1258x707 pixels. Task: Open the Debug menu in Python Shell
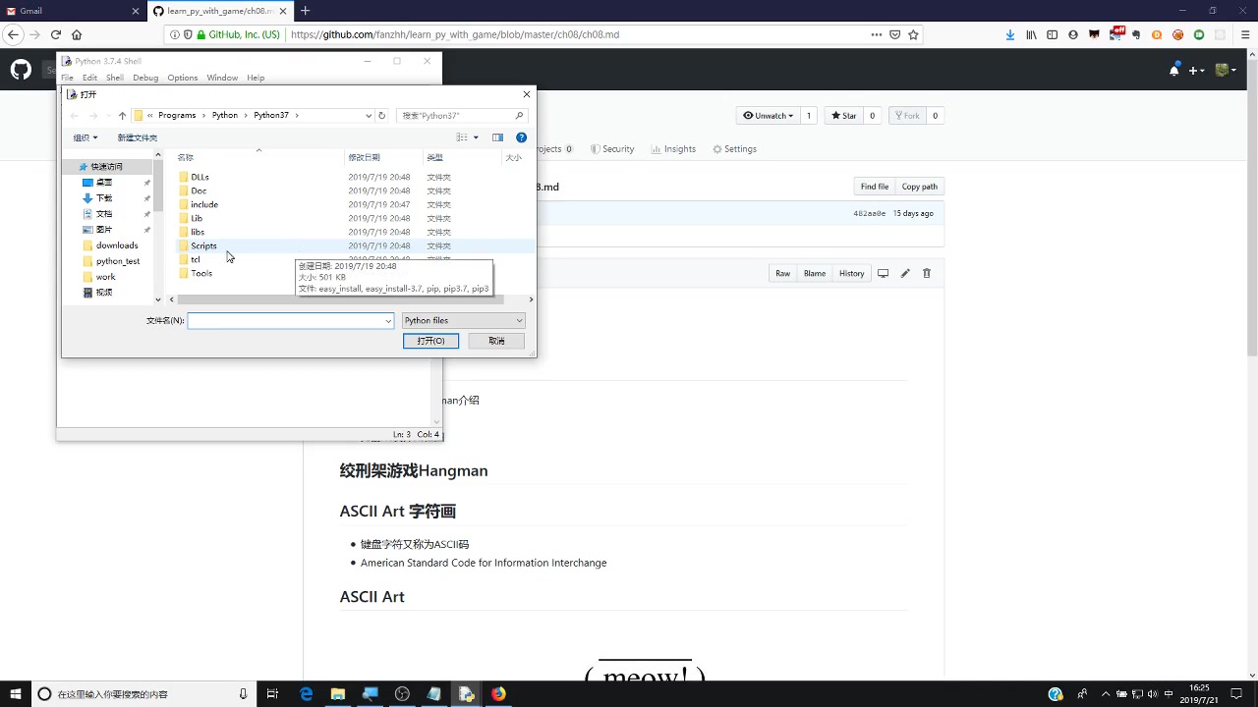[145, 78]
